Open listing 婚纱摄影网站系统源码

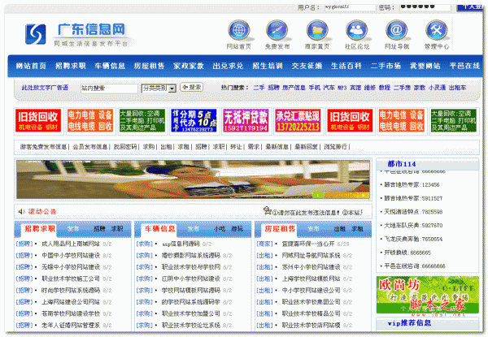[x=191, y=255]
